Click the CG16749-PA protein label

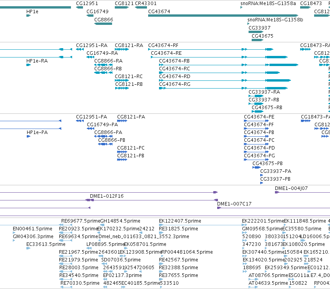click(102, 125)
